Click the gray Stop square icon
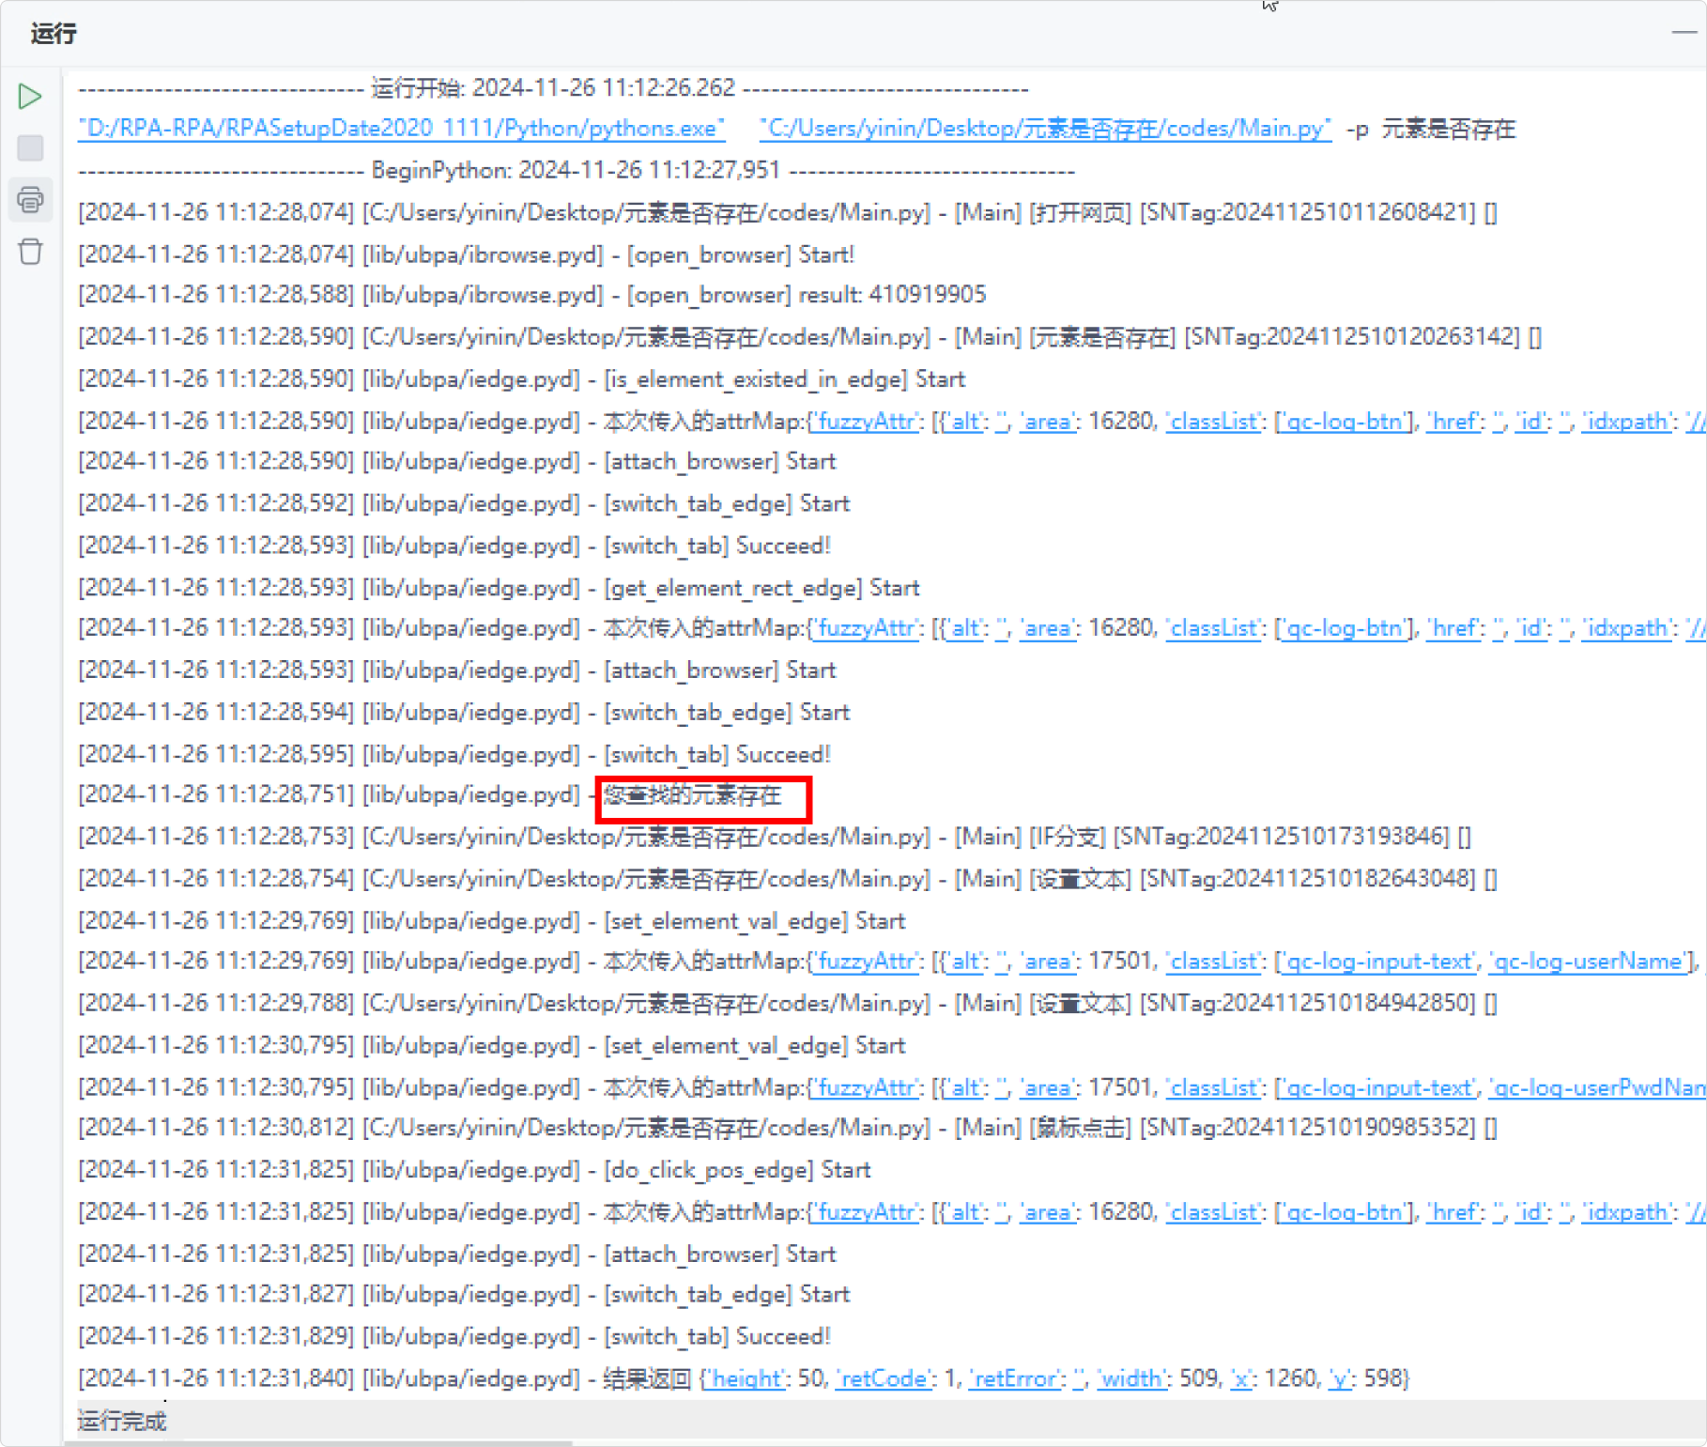The image size is (1707, 1447). coord(30,147)
